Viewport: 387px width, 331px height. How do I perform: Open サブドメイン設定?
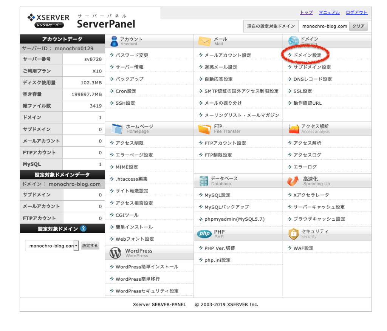click(x=312, y=67)
